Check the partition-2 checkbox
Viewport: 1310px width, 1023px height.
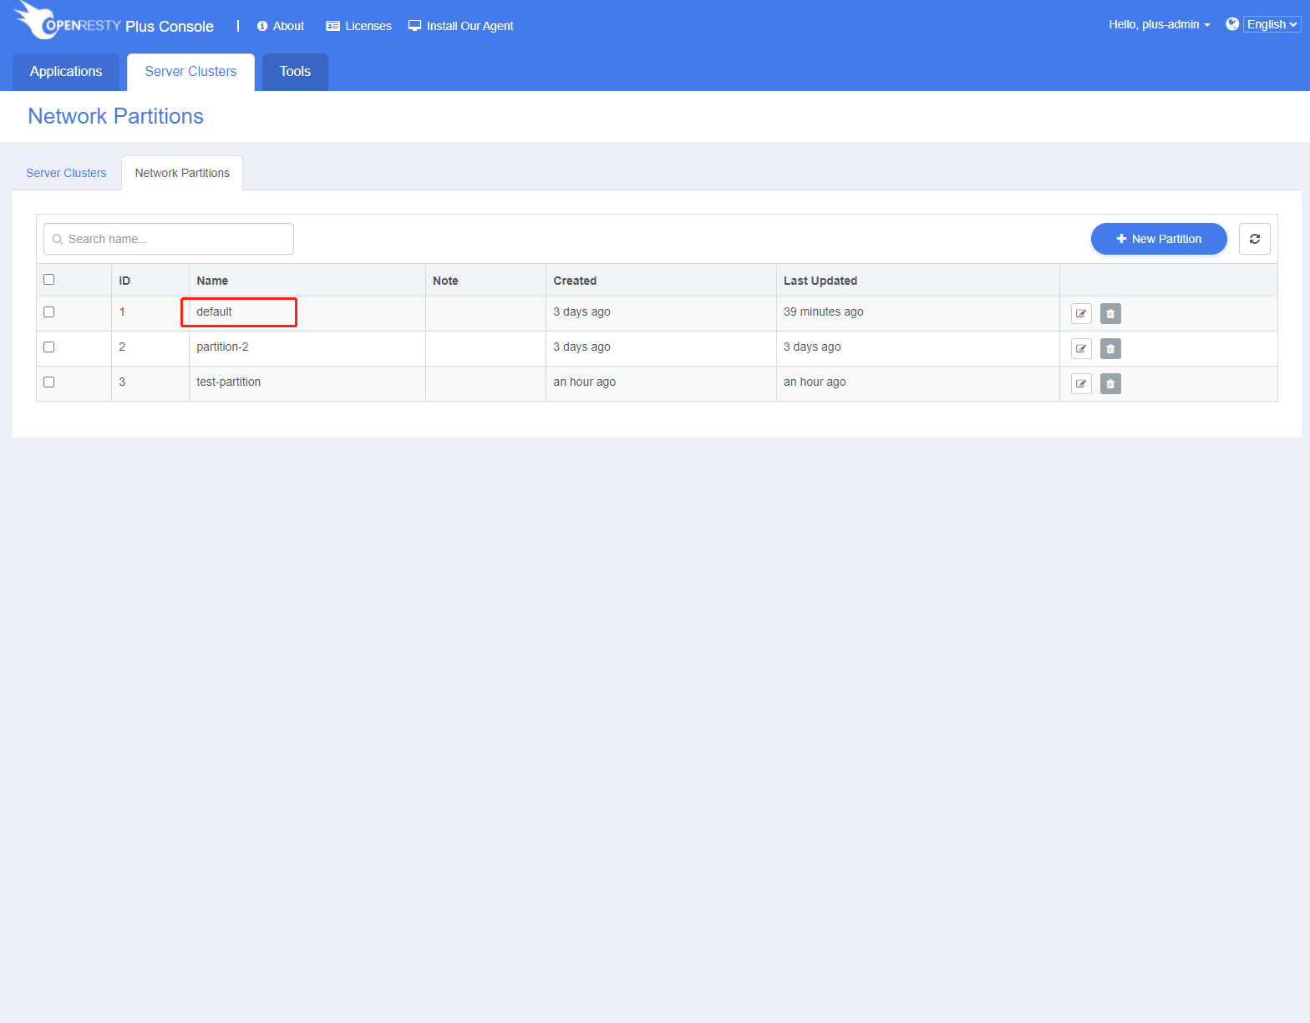pyautogui.click(x=49, y=347)
